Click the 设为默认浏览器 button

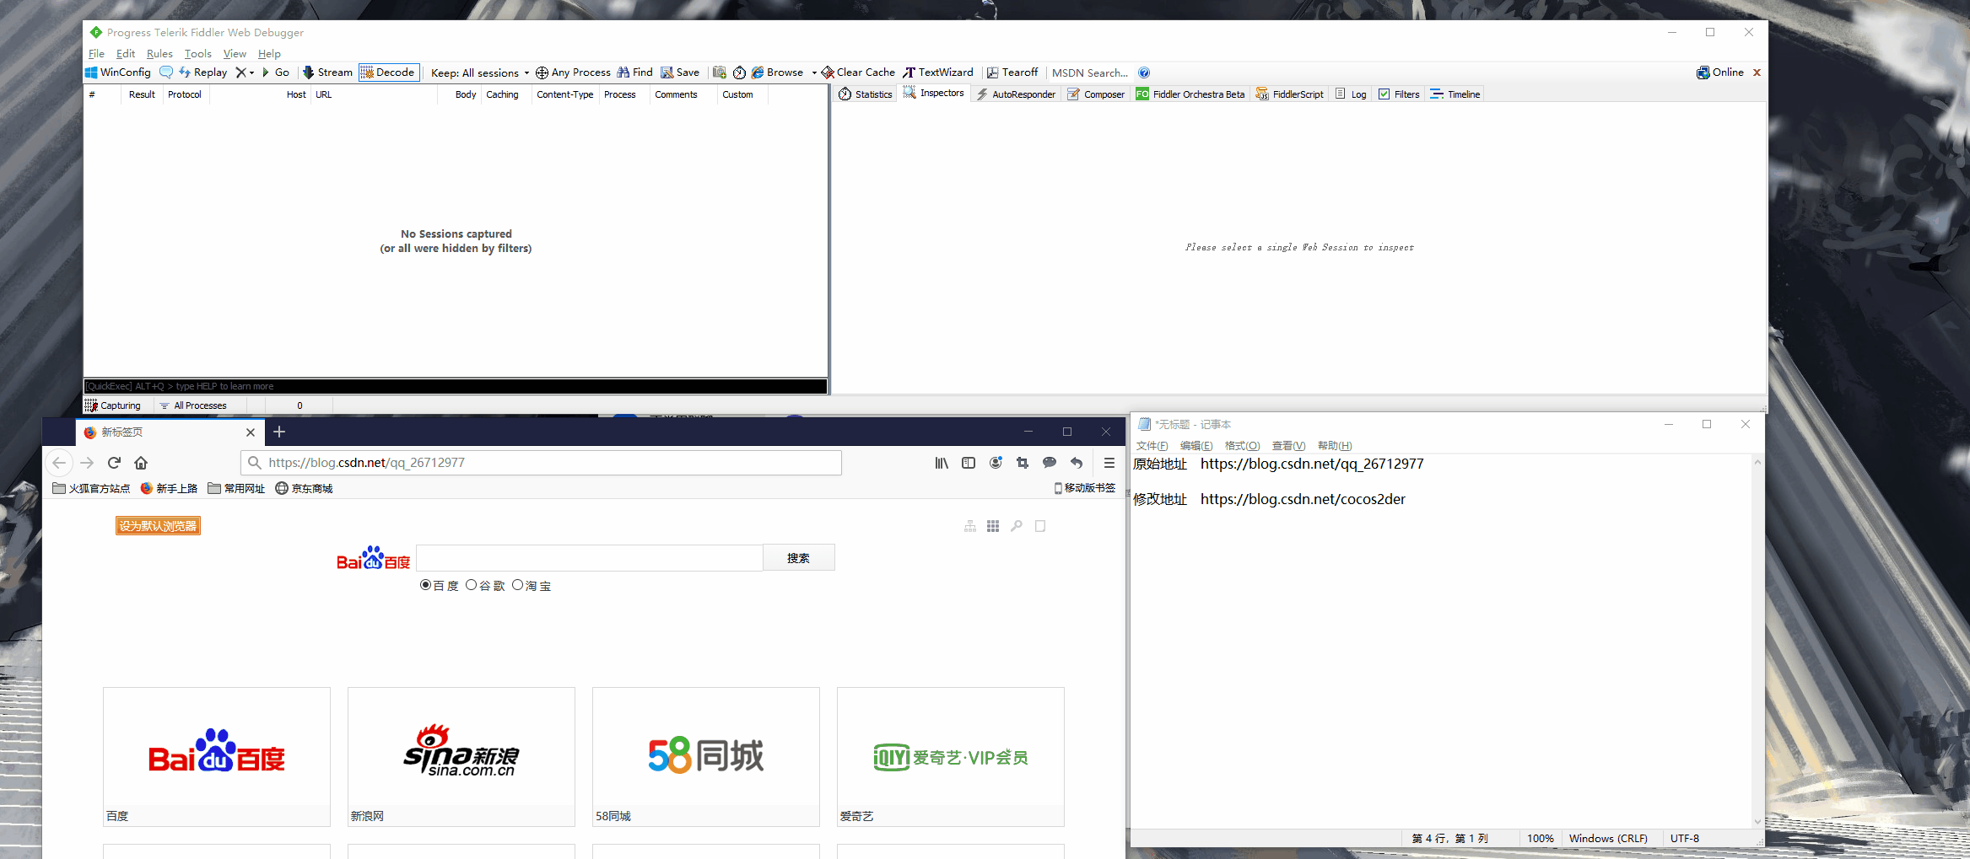(x=158, y=524)
